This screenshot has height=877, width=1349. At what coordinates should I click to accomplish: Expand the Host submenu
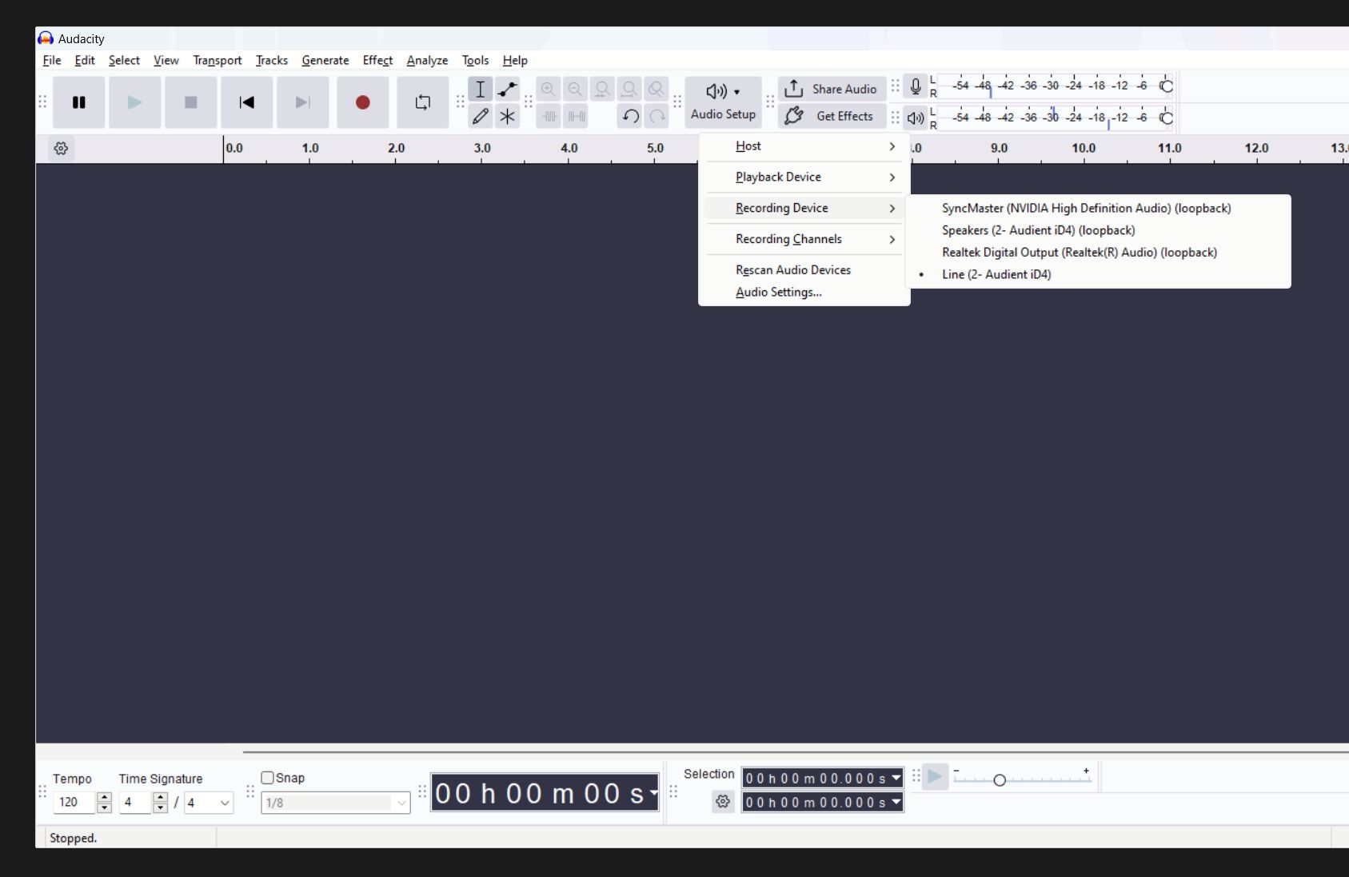click(804, 146)
